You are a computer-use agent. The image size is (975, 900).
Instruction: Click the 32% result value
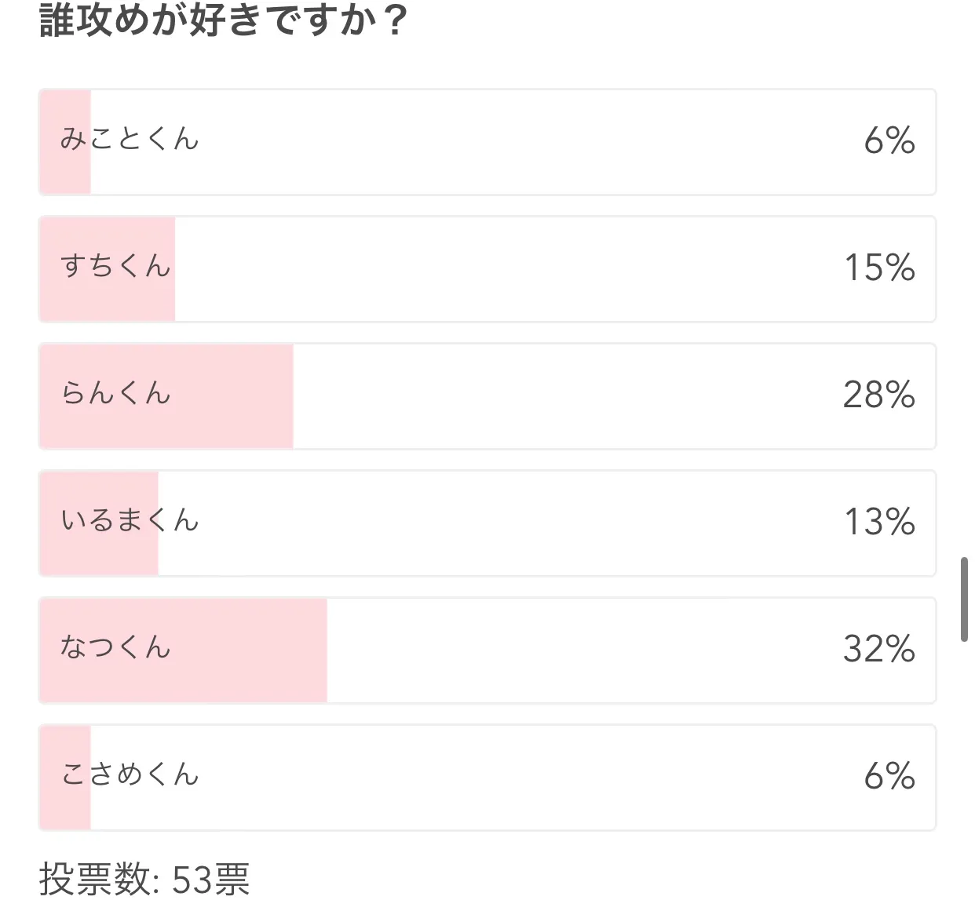point(878,650)
